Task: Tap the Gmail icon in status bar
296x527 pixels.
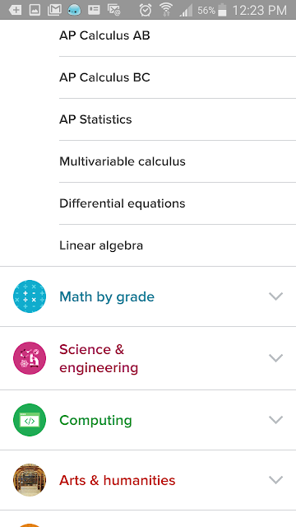Action: [54, 10]
